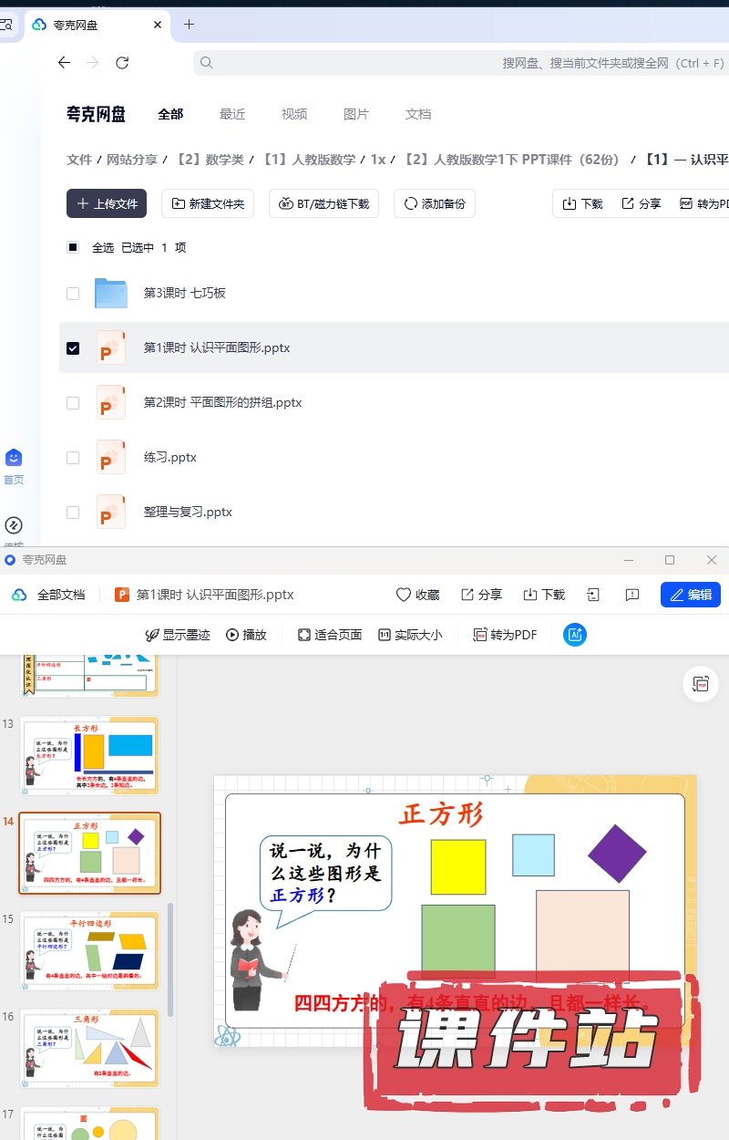
Task: Tick the checkbox beside 练习.pptx
Action: (73, 458)
